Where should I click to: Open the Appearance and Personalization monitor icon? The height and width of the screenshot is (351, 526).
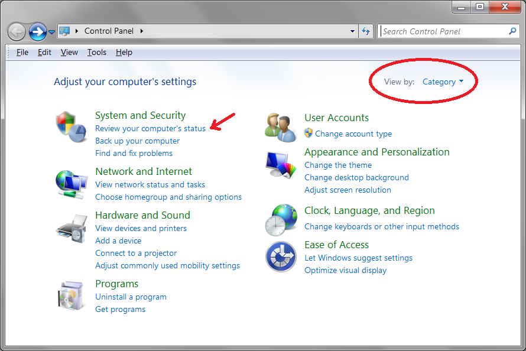coord(281,165)
